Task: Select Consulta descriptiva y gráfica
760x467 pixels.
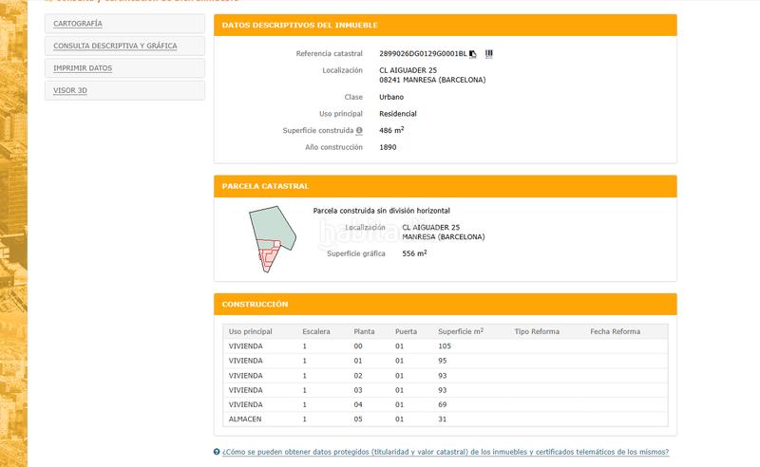Action: click(x=115, y=46)
